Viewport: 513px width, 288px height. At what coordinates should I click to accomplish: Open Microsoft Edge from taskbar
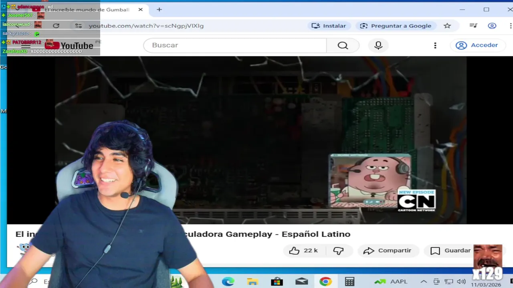[228, 282]
